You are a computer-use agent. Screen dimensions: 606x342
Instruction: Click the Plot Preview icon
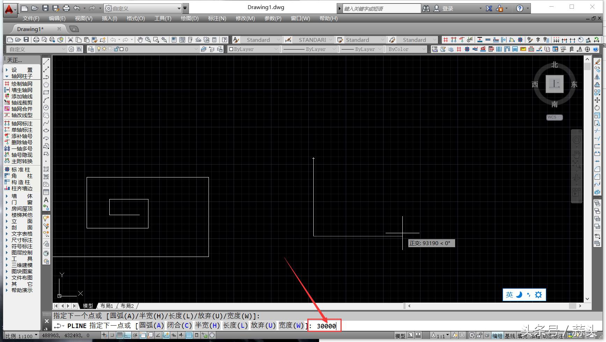[44, 40]
